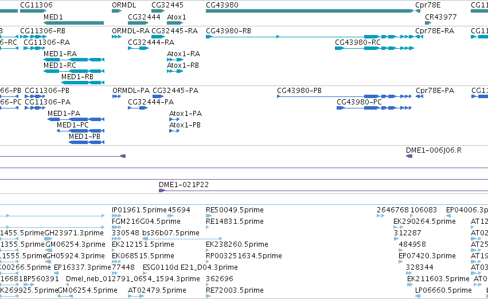Click EST EK068515.5prime
Viewport: 488px width, 299px height.
[116, 262]
